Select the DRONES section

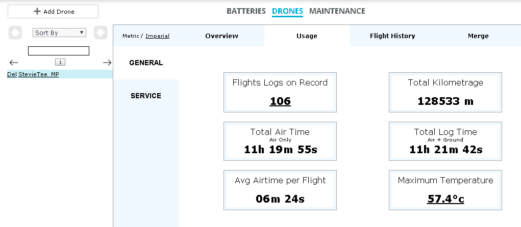[x=287, y=11]
